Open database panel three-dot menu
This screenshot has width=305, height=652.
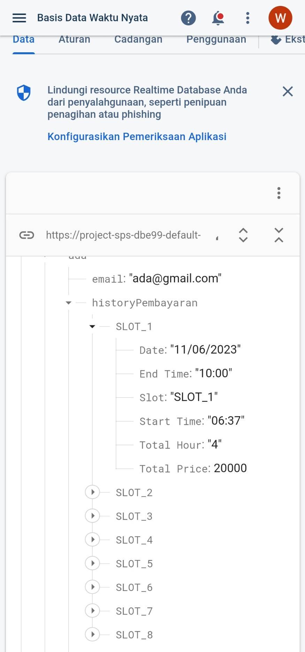279,193
